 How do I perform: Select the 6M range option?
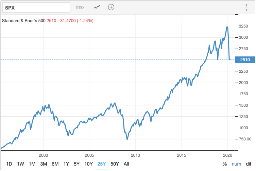pyautogui.click(x=55, y=164)
